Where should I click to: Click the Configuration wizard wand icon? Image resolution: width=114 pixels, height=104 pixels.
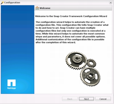point(2,2)
